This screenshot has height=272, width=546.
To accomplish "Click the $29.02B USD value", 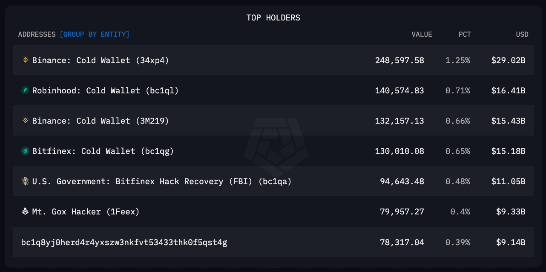I will pos(508,60).
